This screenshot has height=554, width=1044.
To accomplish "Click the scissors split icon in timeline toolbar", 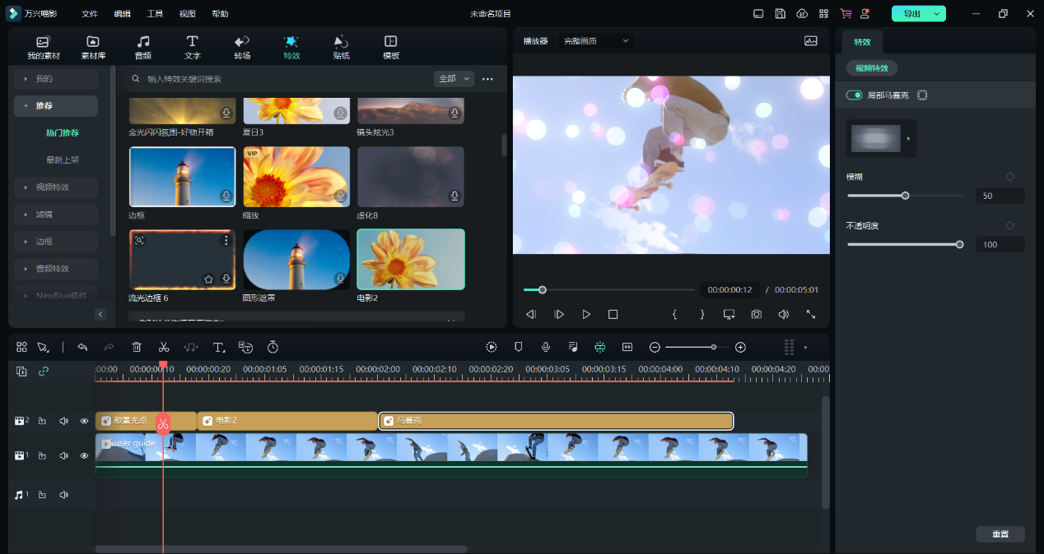I will tap(164, 347).
